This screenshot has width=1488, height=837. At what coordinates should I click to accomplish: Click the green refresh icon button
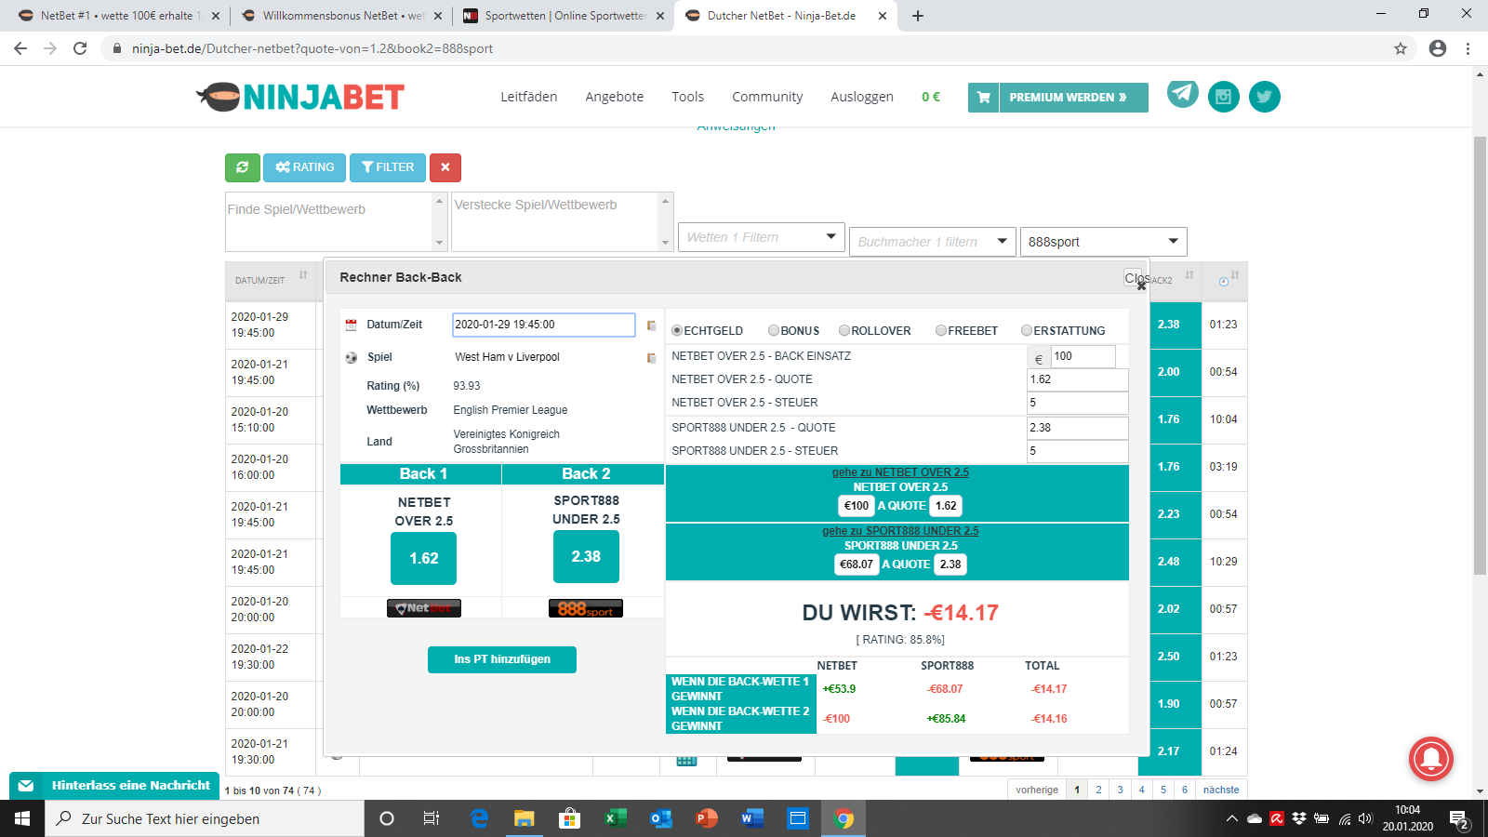pos(243,167)
